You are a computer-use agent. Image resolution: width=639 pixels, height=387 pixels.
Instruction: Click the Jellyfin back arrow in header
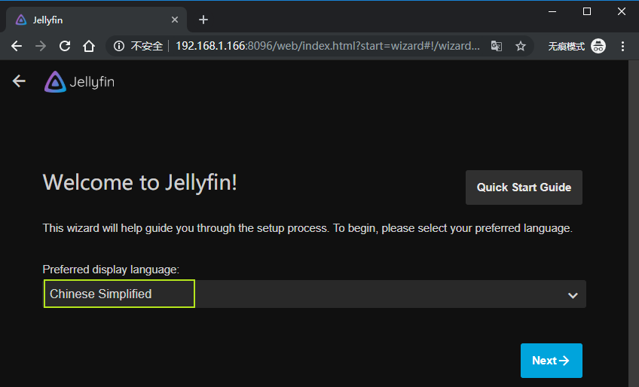tap(19, 81)
